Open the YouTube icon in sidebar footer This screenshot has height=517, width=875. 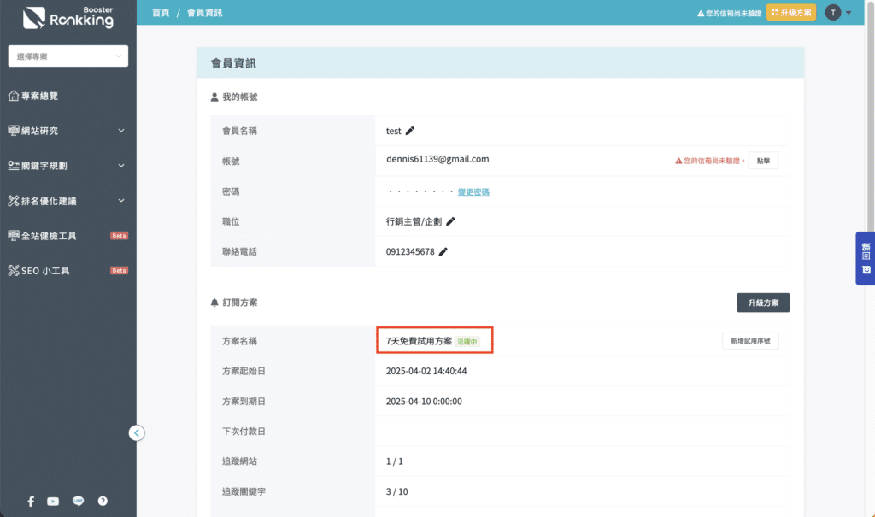[53, 502]
